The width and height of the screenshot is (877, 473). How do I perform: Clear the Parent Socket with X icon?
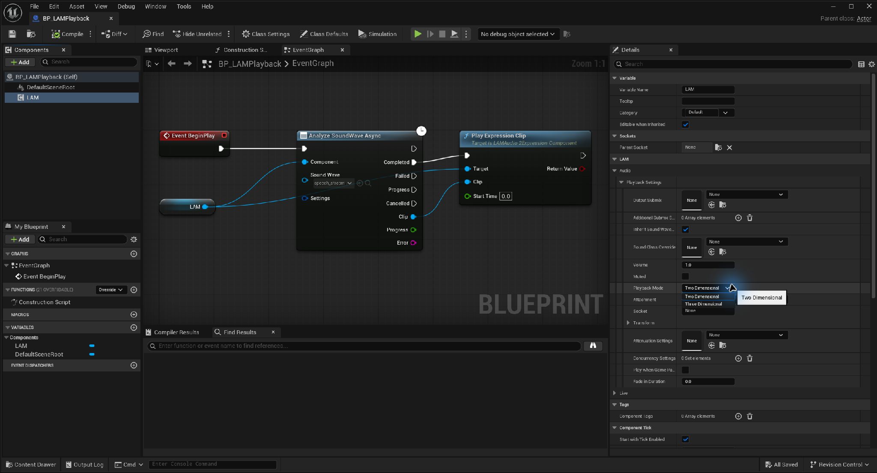click(729, 147)
